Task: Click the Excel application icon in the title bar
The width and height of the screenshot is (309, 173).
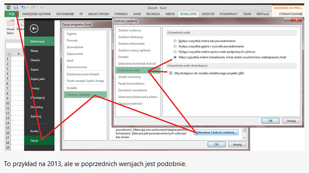Action: point(9,7)
